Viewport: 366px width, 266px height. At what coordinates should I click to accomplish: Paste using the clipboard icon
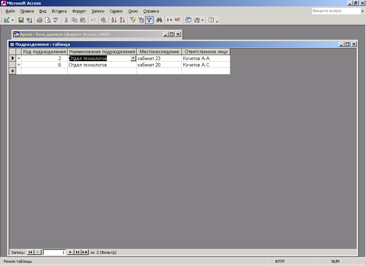83,20
